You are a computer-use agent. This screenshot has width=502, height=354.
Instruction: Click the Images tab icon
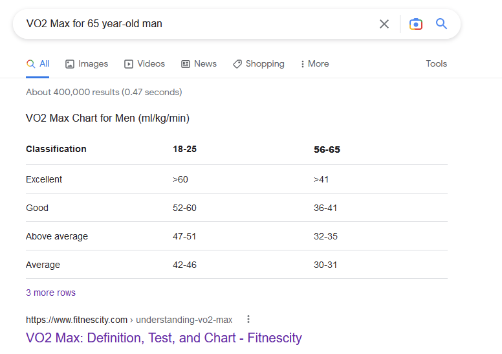(x=70, y=64)
